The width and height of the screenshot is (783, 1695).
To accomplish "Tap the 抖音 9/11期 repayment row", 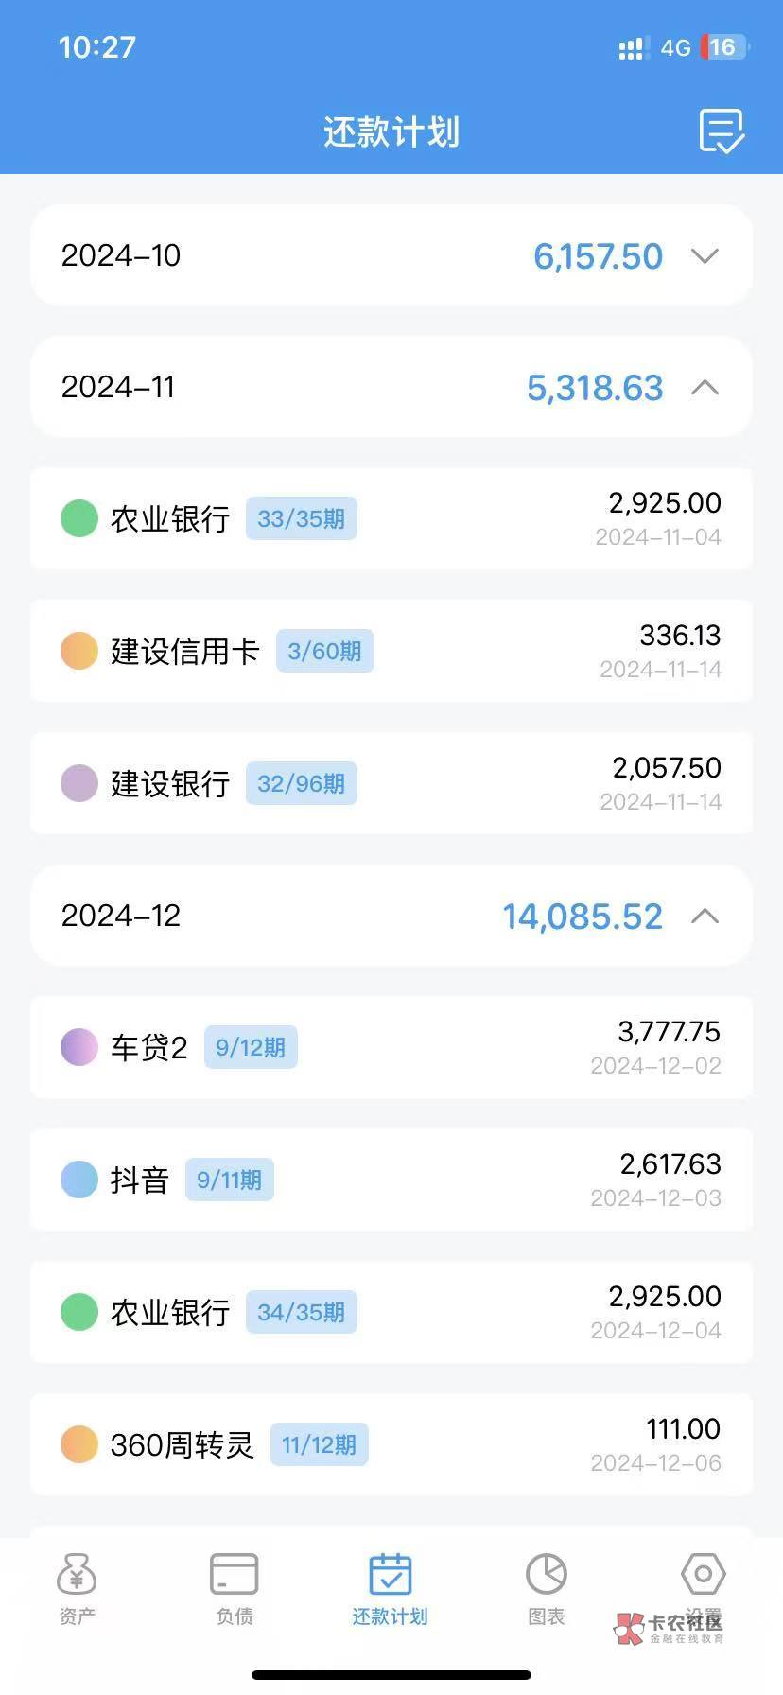I will pyautogui.click(x=391, y=1180).
